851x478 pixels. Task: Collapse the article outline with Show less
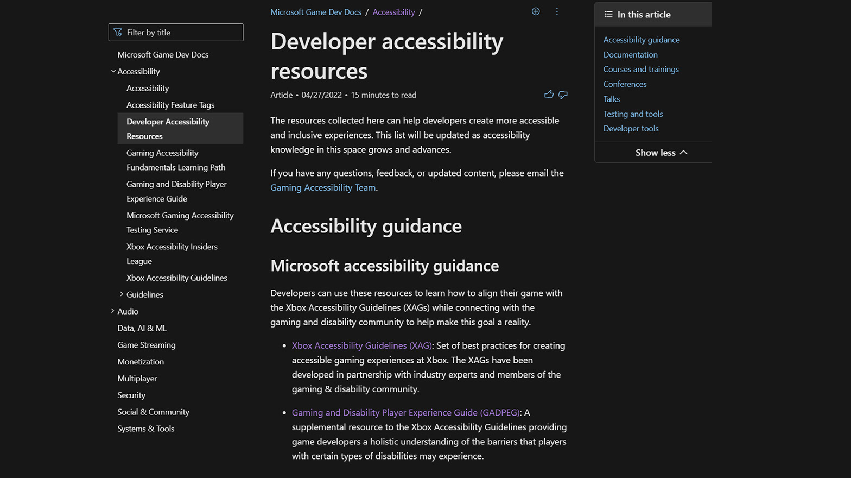(661, 153)
